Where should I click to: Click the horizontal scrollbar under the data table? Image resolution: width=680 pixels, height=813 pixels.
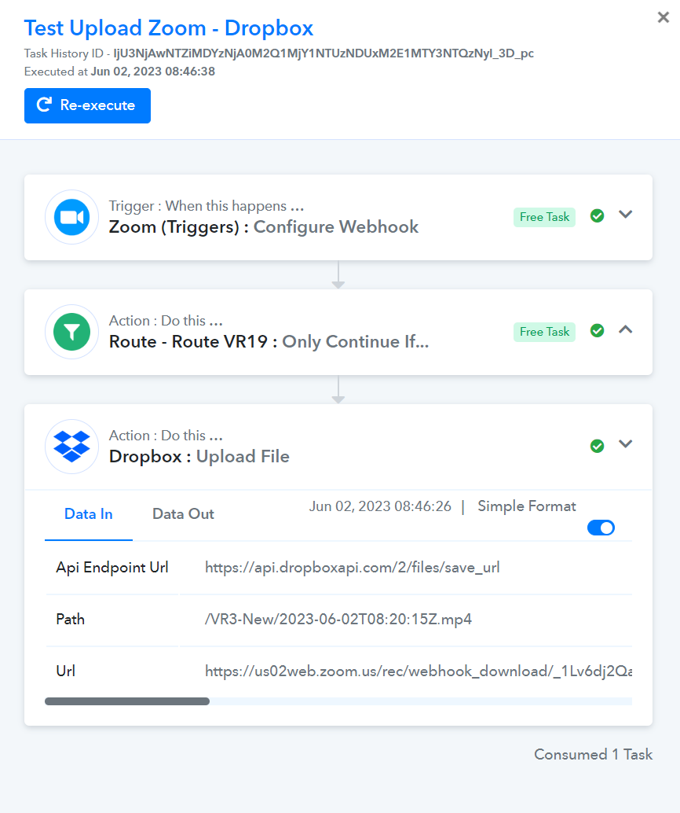point(127,701)
